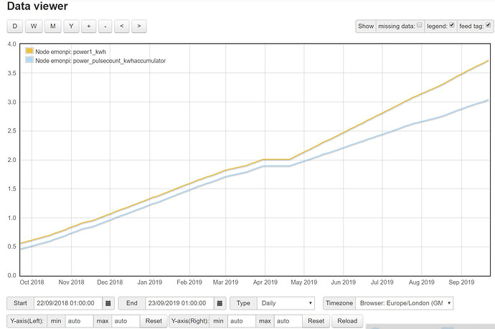This screenshot has width=495, height=329.
Task: Zoom in with the plus button
Action: click(x=89, y=27)
